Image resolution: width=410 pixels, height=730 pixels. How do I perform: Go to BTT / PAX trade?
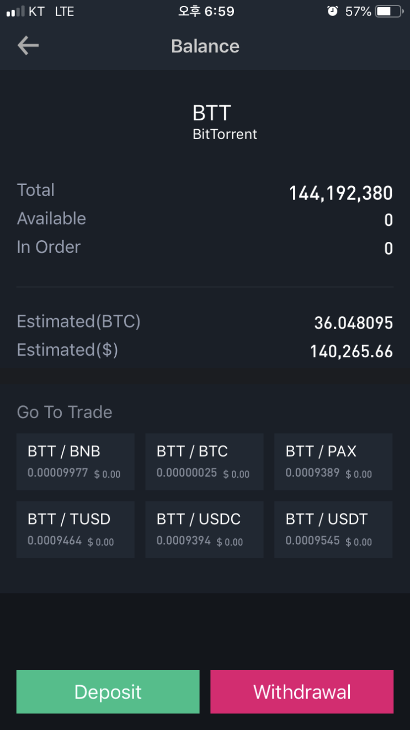click(x=333, y=462)
